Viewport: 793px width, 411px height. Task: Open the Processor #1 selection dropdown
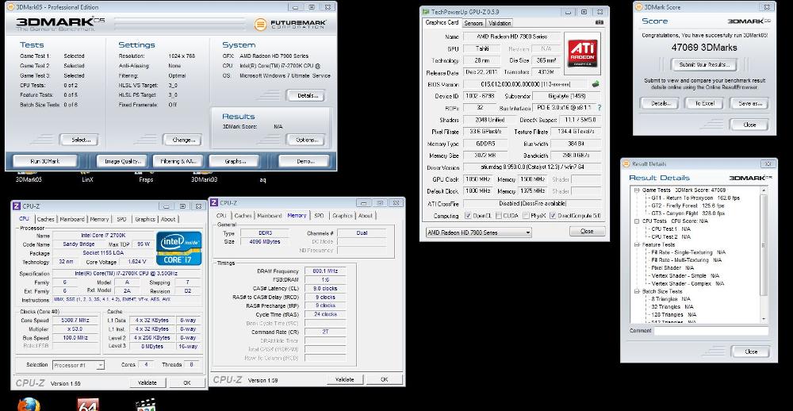pos(79,365)
